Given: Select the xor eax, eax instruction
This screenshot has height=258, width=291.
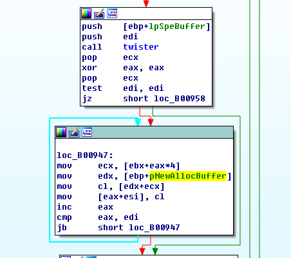Looking at the screenshot, I should pyautogui.click(x=123, y=68).
